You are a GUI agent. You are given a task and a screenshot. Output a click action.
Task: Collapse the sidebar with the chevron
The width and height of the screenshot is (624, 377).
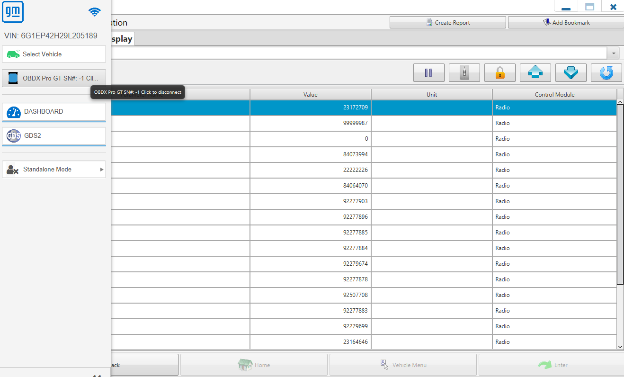coord(97,375)
